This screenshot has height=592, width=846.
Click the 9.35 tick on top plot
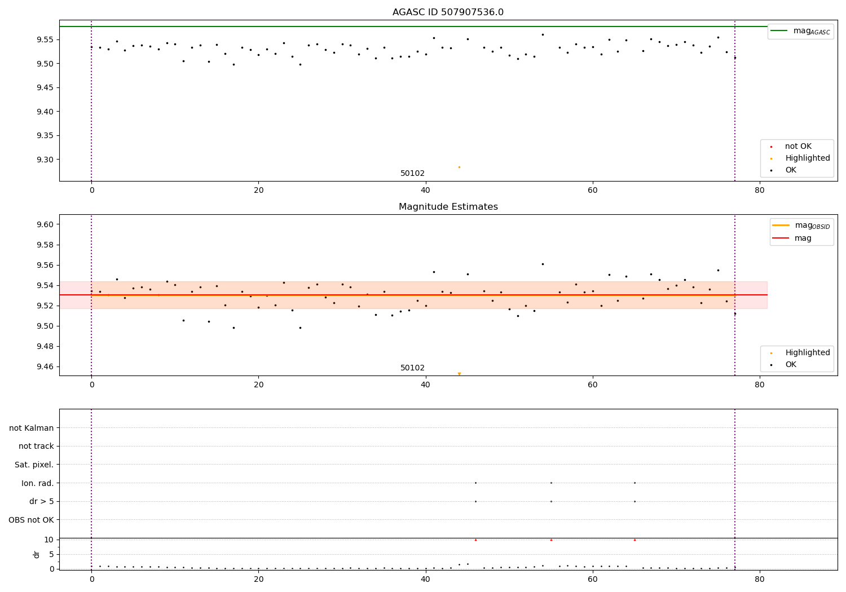44,136
